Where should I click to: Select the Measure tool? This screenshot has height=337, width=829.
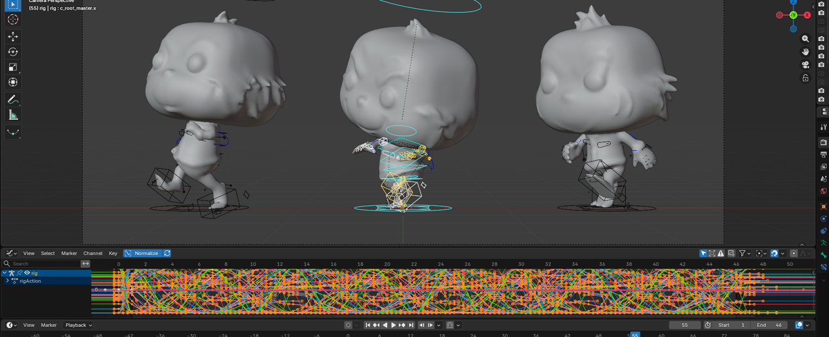pos(13,115)
